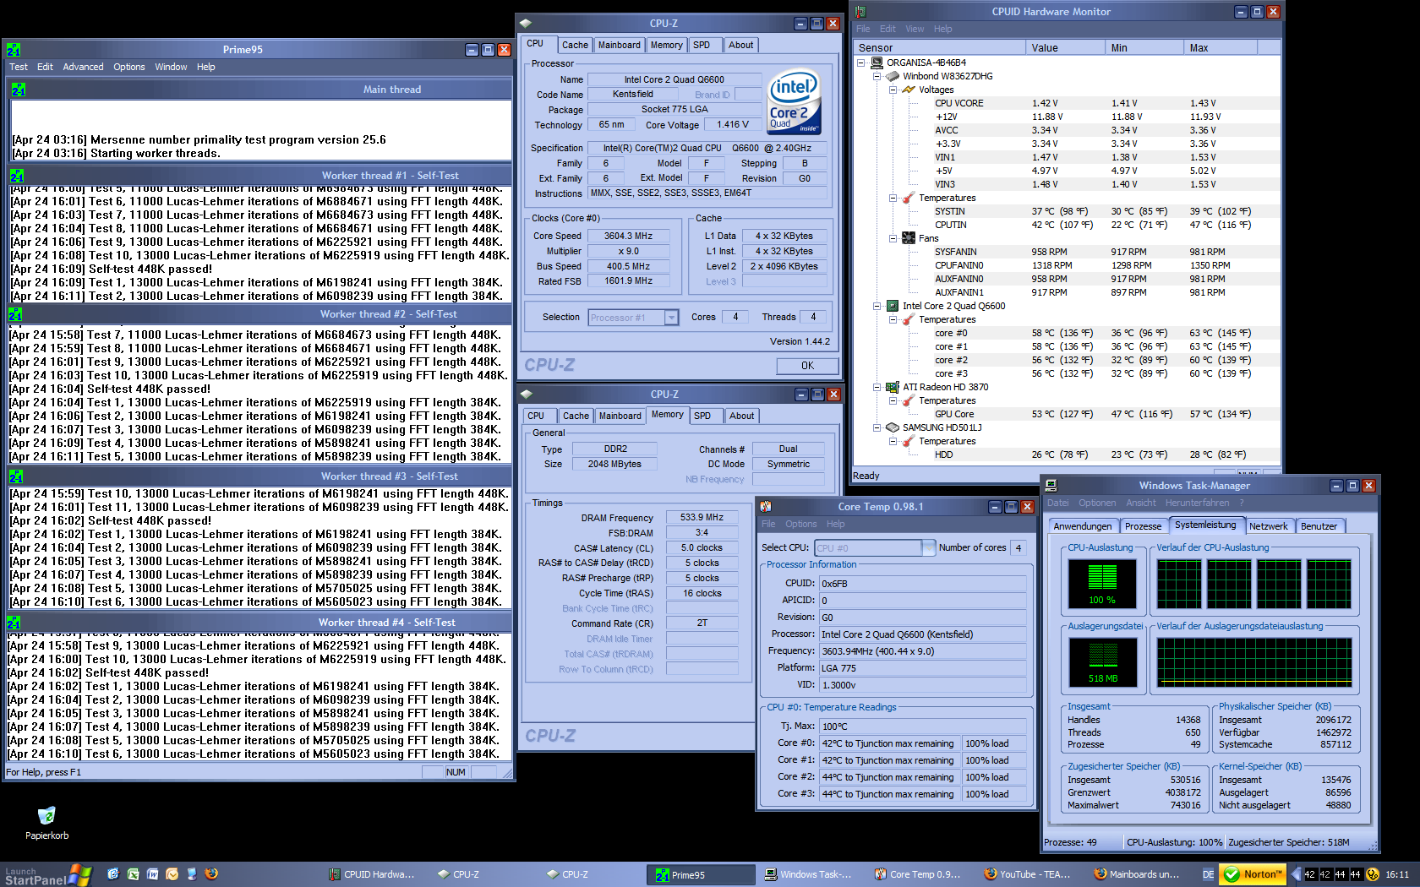Click the Voltages lightning icon in Hardware Monitor

coord(909,90)
